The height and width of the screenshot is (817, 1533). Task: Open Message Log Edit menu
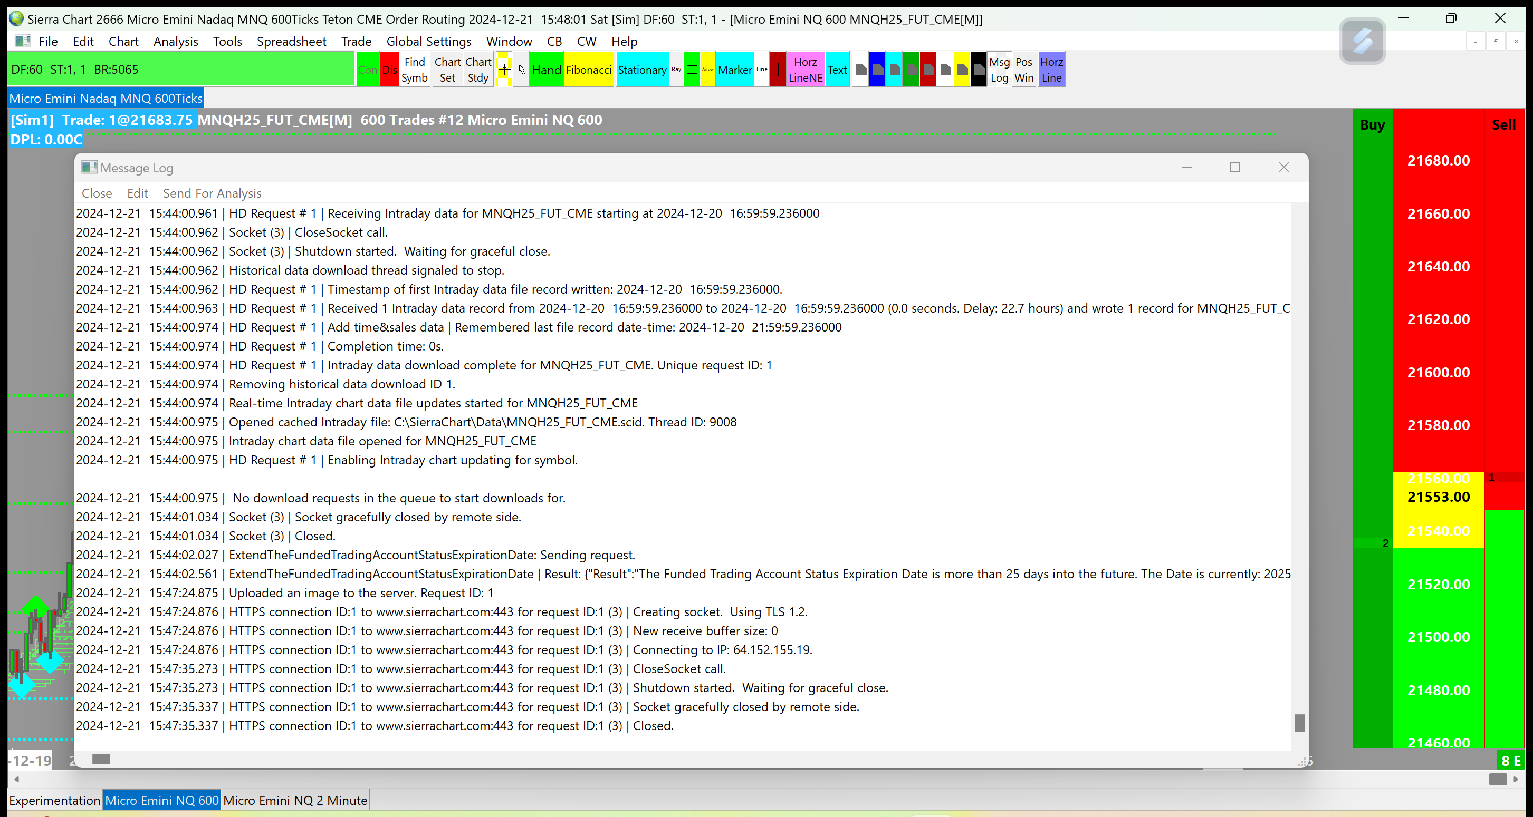[137, 193]
